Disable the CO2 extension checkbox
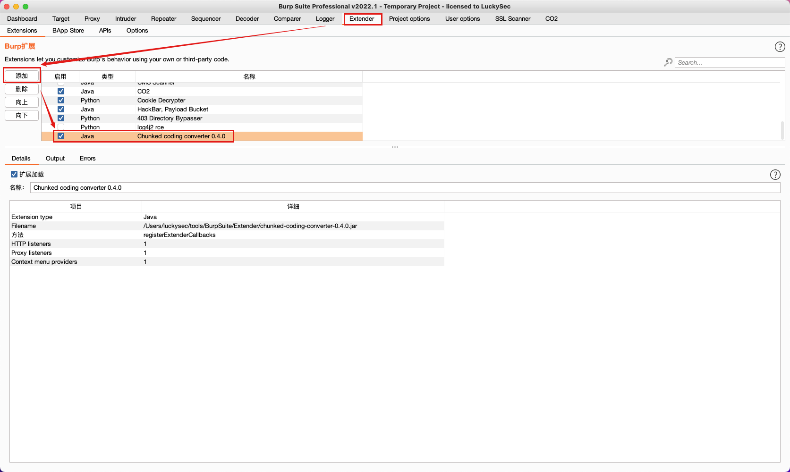Image resolution: width=790 pixels, height=472 pixels. 61,91
